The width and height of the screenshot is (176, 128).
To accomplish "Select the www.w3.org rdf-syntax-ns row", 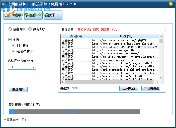I will pyautogui.click(x=110, y=47).
